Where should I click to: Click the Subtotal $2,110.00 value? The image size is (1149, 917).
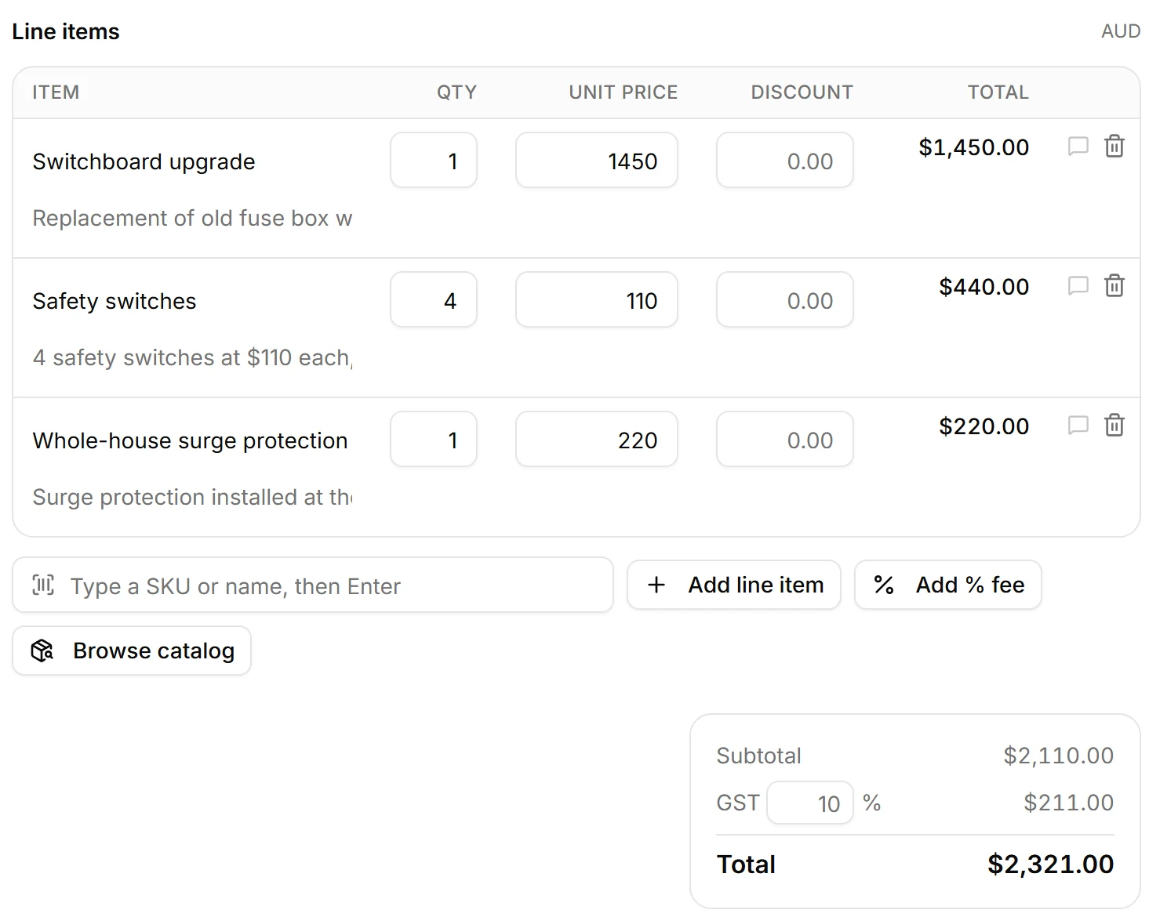coord(1058,756)
